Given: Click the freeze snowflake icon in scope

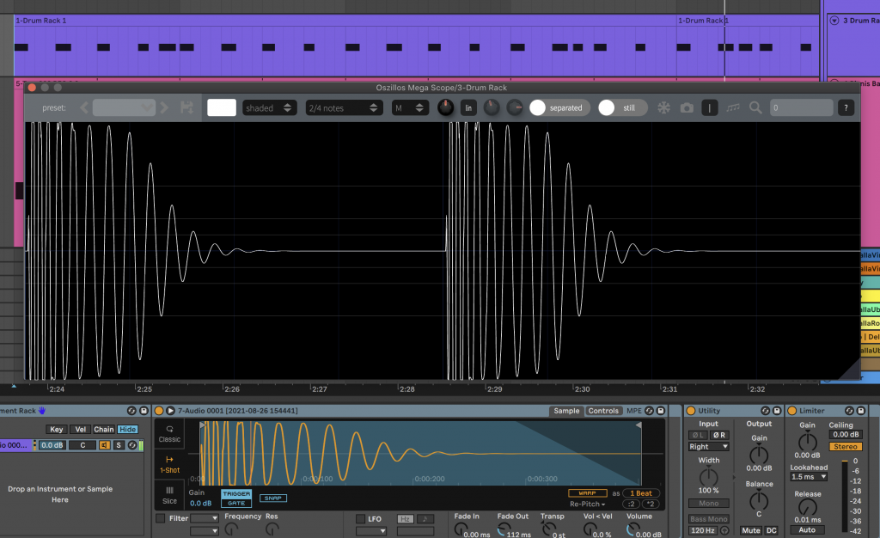Looking at the screenshot, I should (663, 107).
